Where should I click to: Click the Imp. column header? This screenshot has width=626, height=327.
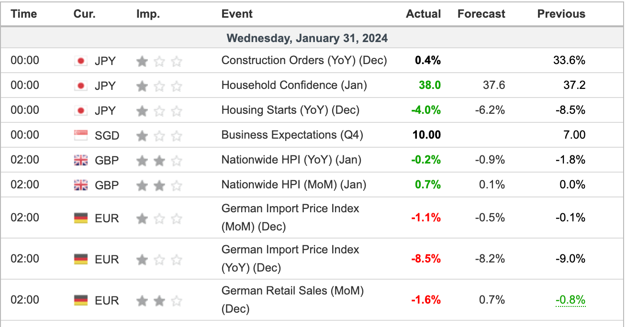(148, 14)
